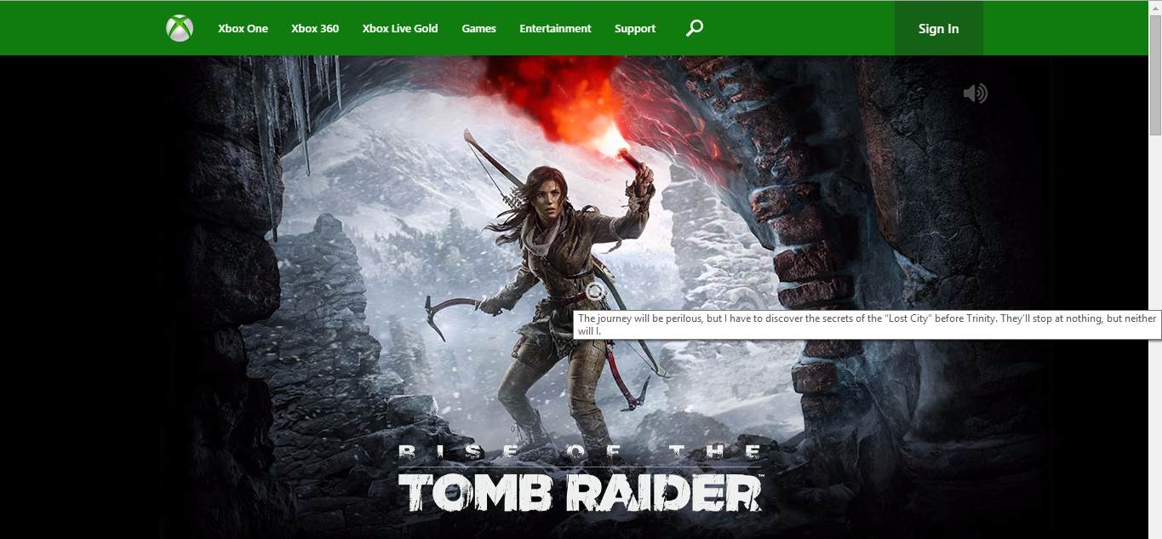Image resolution: width=1162 pixels, height=539 pixels.
Task: Click the "RISE OF THE" text above the title
Action: pyautogui.click(x=580, y=452)
